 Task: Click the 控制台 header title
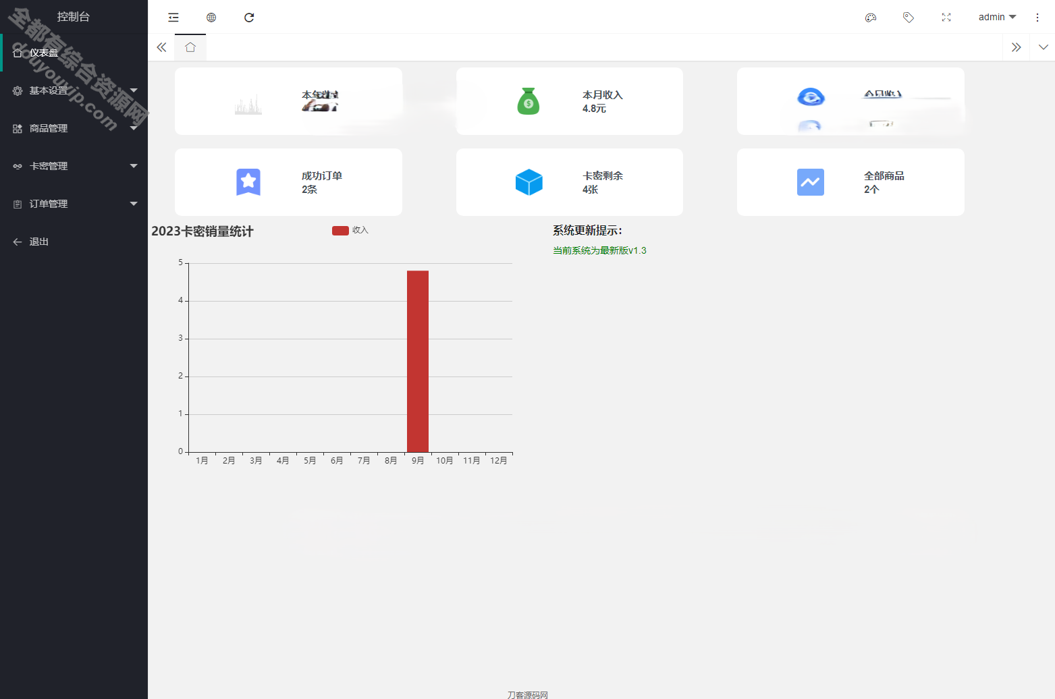74,17
